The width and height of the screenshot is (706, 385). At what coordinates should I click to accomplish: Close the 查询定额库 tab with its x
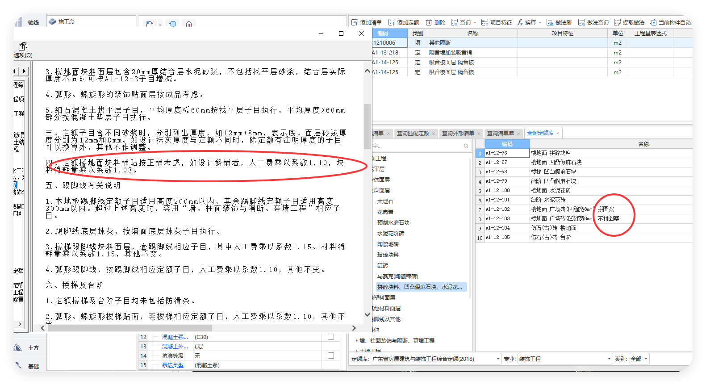[x=558, y=133]
